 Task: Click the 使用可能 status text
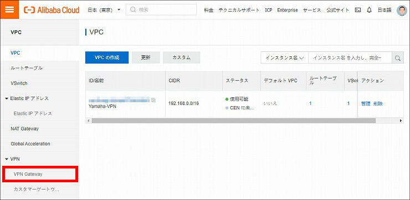239,99
